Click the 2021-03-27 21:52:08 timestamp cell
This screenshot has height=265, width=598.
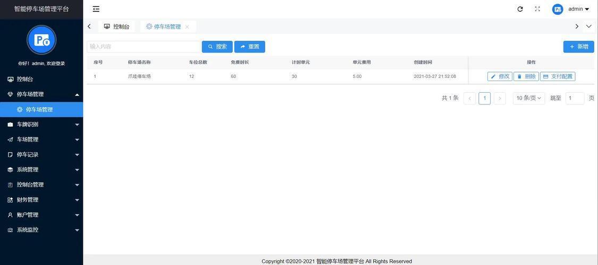435,76
